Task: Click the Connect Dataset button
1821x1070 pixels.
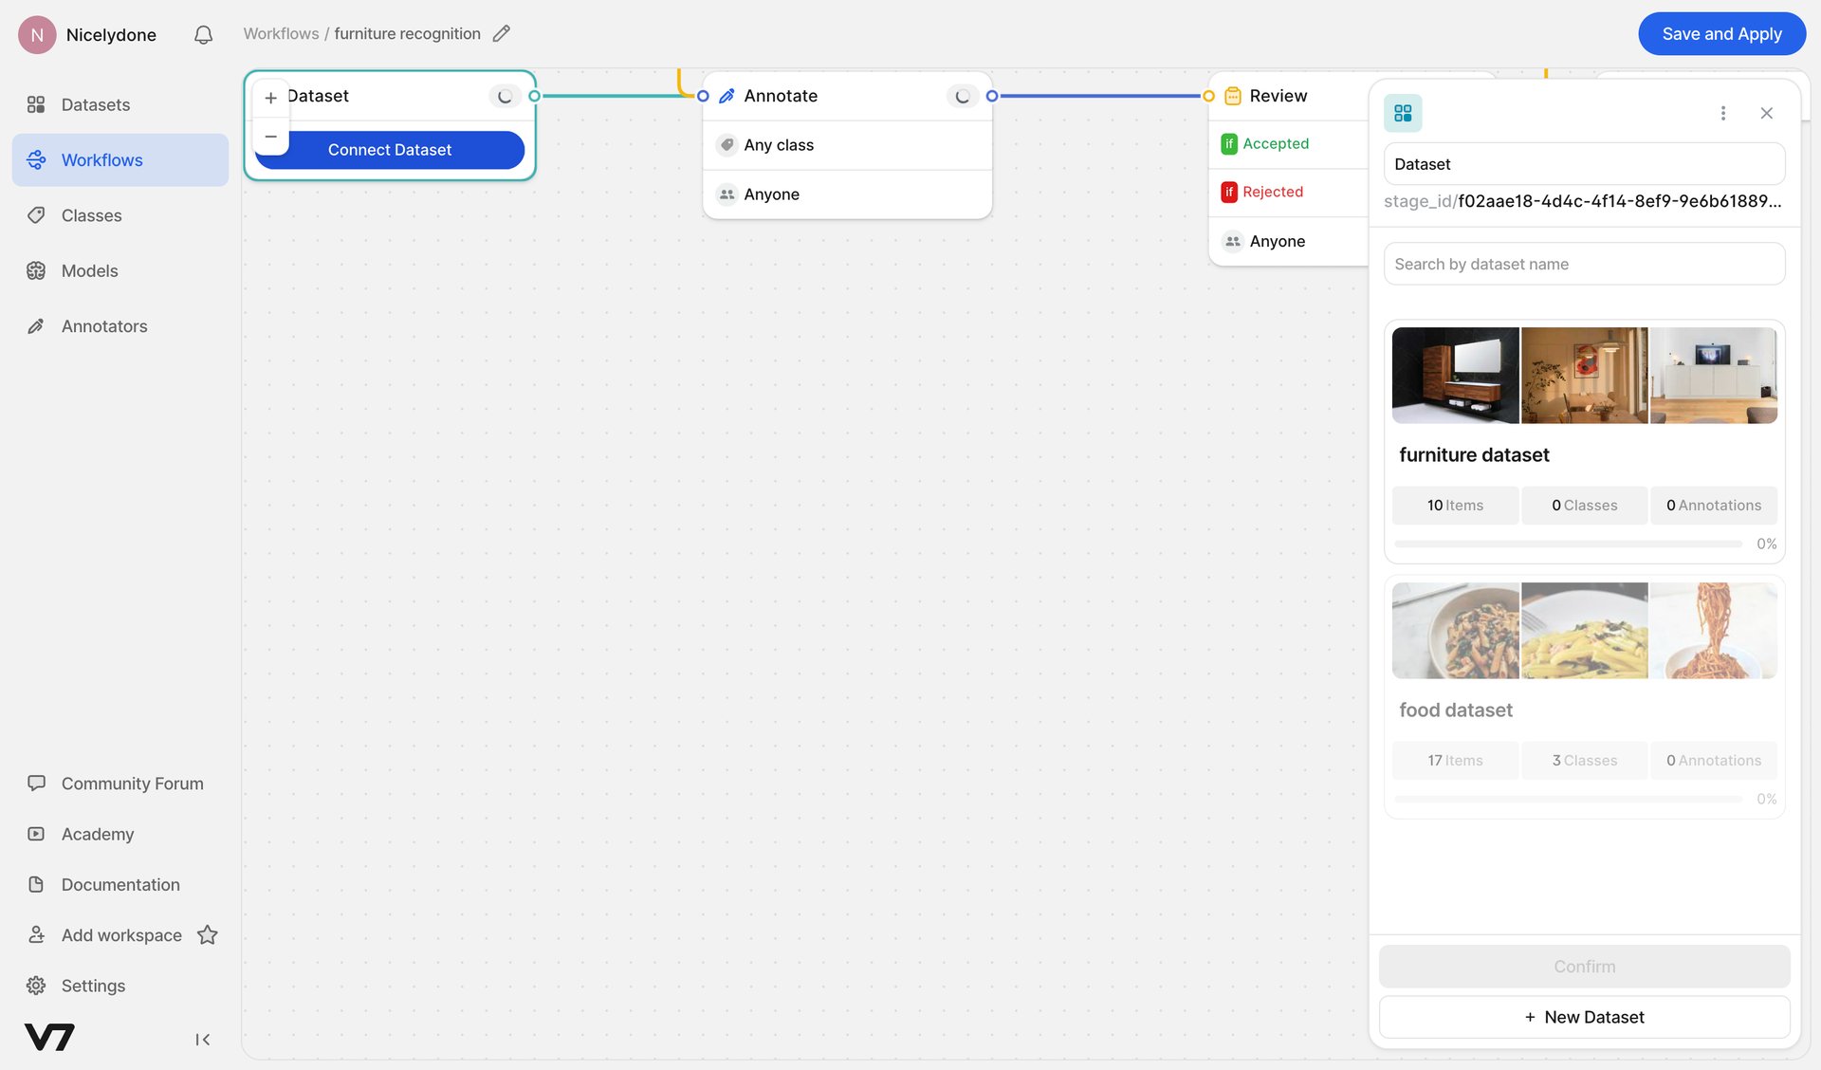Action: coord(390,150)
